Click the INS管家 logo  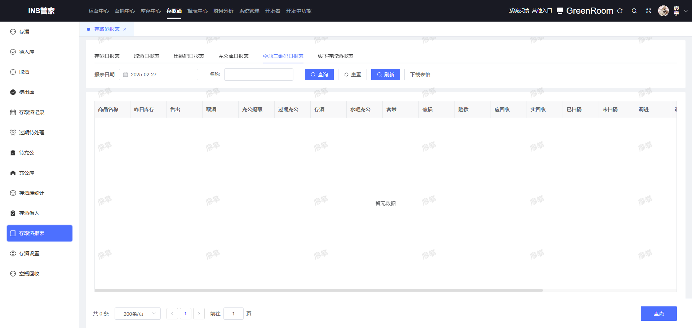tap(41, 11)
